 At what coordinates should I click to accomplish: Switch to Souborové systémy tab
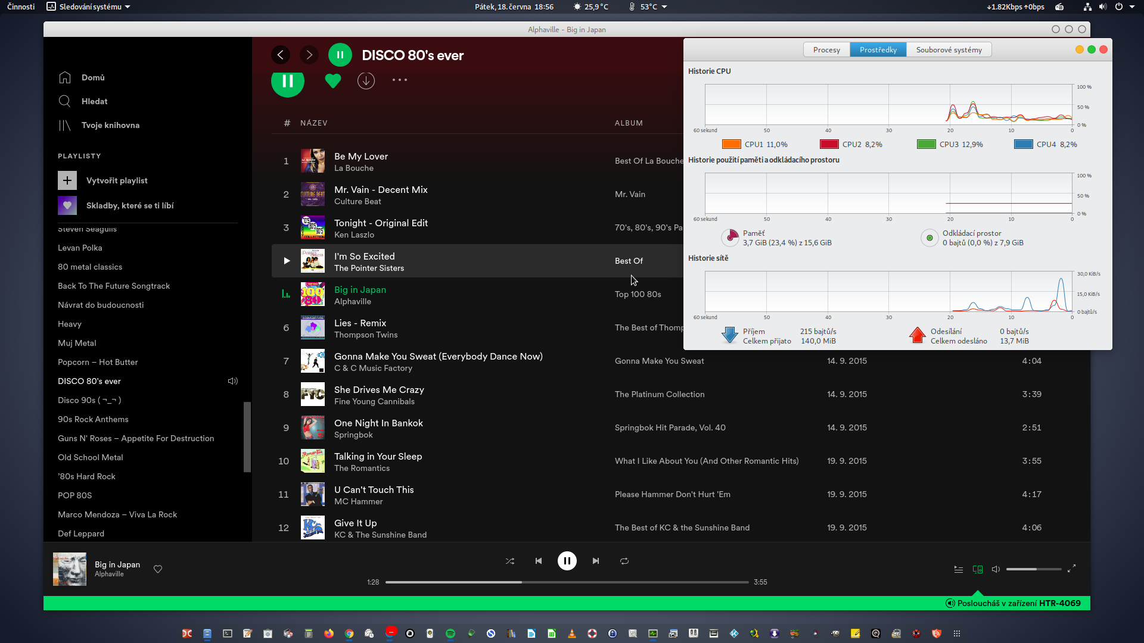pos(949,50)
